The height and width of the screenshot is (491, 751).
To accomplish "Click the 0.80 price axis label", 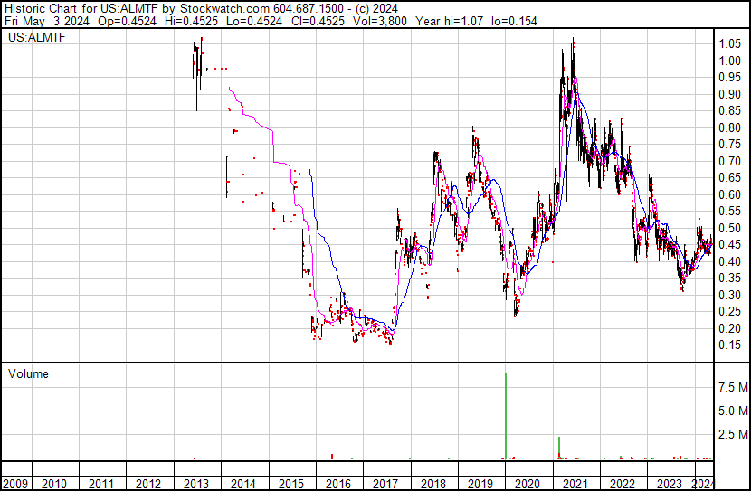I will [729, 127].
